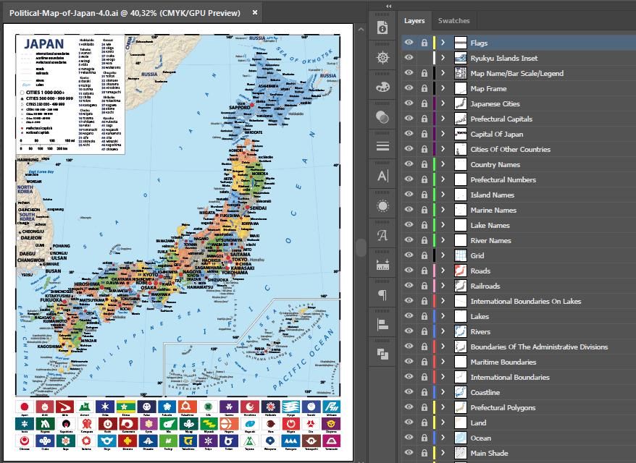This screenshot has height=463, width=636.
Task: Toggle visibility of the Ocean layer
Action: click(409, 438)
